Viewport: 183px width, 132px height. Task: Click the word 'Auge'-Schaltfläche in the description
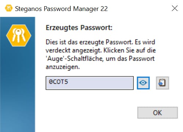tap(74, 59)
